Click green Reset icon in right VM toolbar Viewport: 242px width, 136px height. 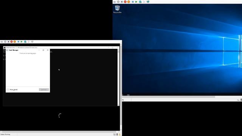(x=136, y=2)
